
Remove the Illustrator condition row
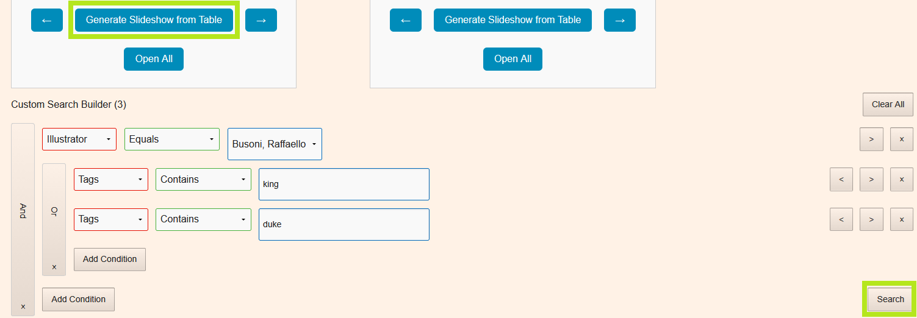[902, 139]
